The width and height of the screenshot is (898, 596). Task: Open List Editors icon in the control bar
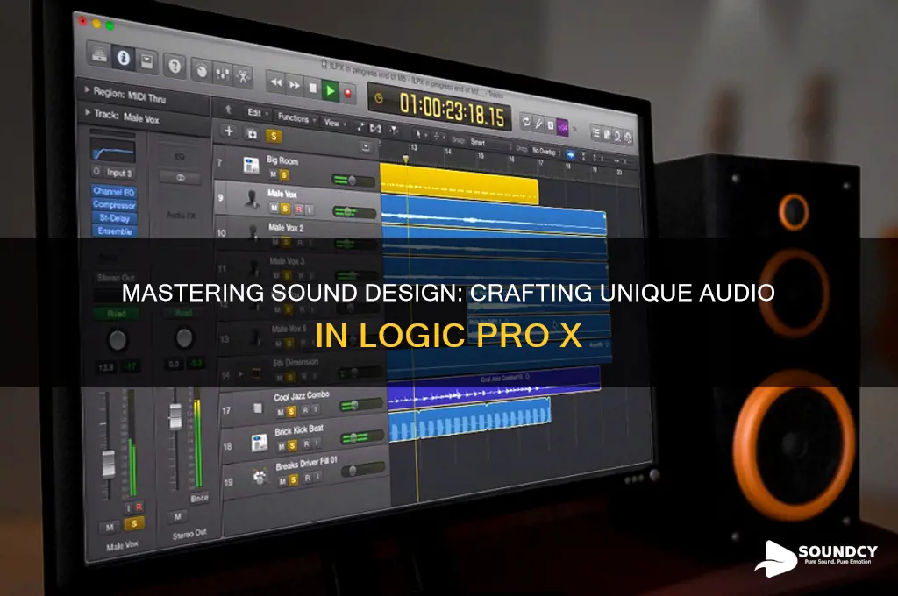(595, 133)
